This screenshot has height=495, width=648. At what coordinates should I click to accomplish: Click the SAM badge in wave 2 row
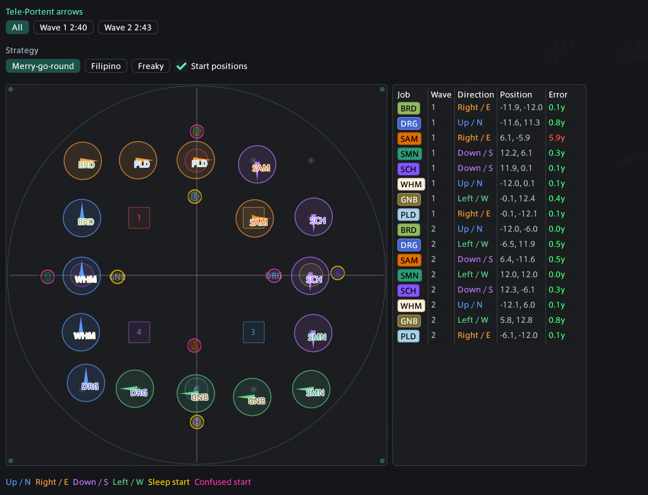click(x=409, y=260)
